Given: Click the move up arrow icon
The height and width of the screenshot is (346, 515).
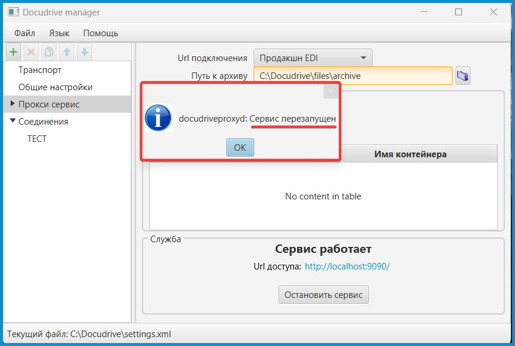Looking at the screenshot, I should coord(67,52).
